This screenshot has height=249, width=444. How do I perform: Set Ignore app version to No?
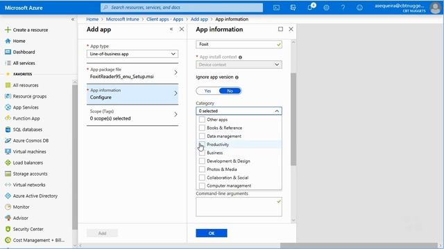click(230, 91)
